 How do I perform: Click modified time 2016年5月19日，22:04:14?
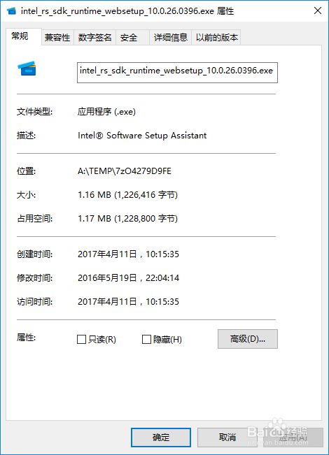[128, 278]
